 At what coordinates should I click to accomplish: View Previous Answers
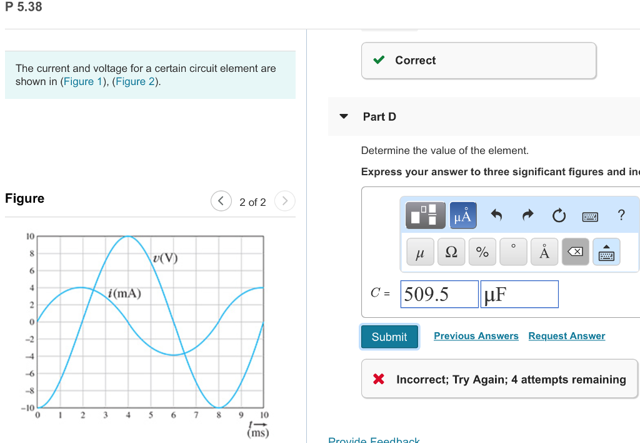(x=476, y=336)
